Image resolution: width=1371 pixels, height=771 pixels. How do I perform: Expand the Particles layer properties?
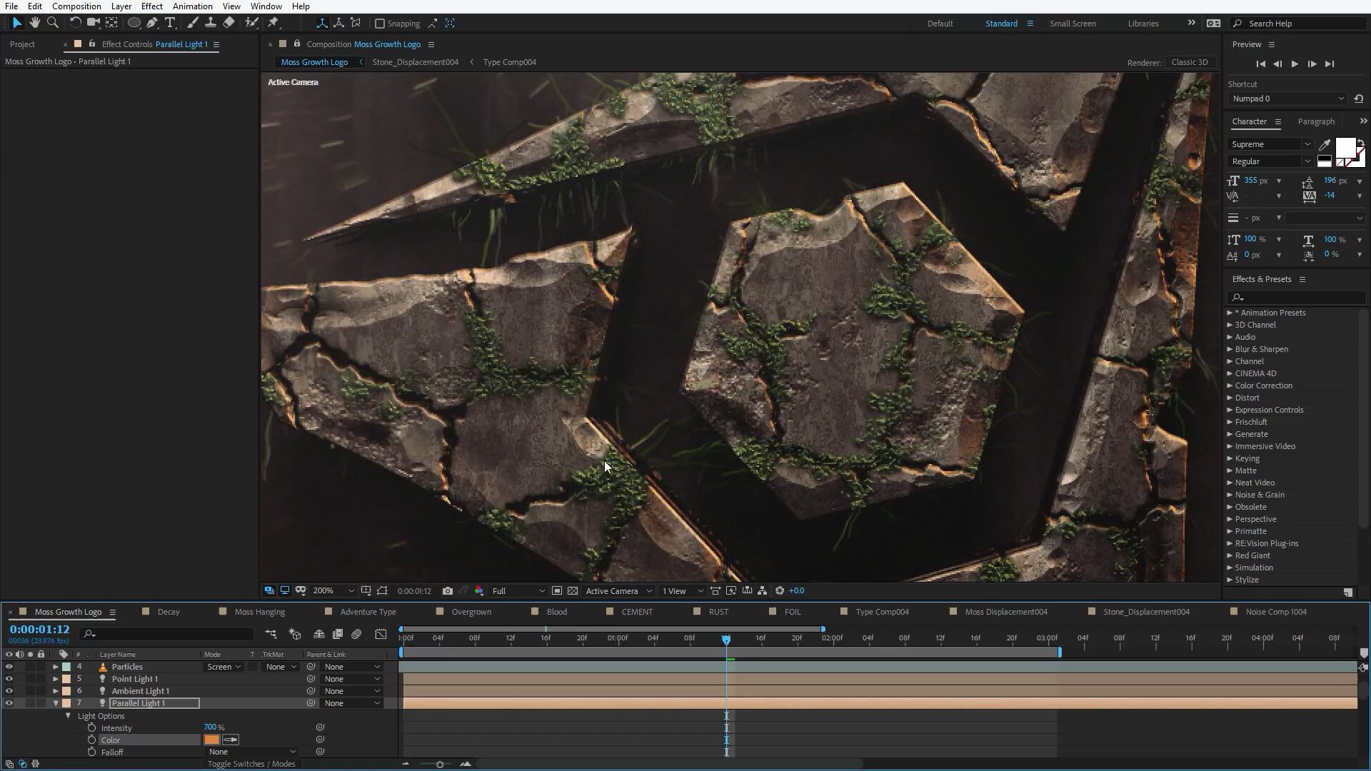pos(56,667)
